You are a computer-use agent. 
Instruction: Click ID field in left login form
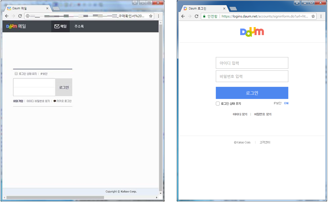pos(34,83)
